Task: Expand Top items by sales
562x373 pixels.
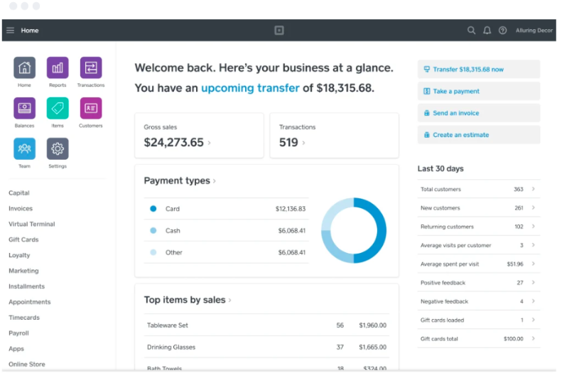Action: (188, 300)
